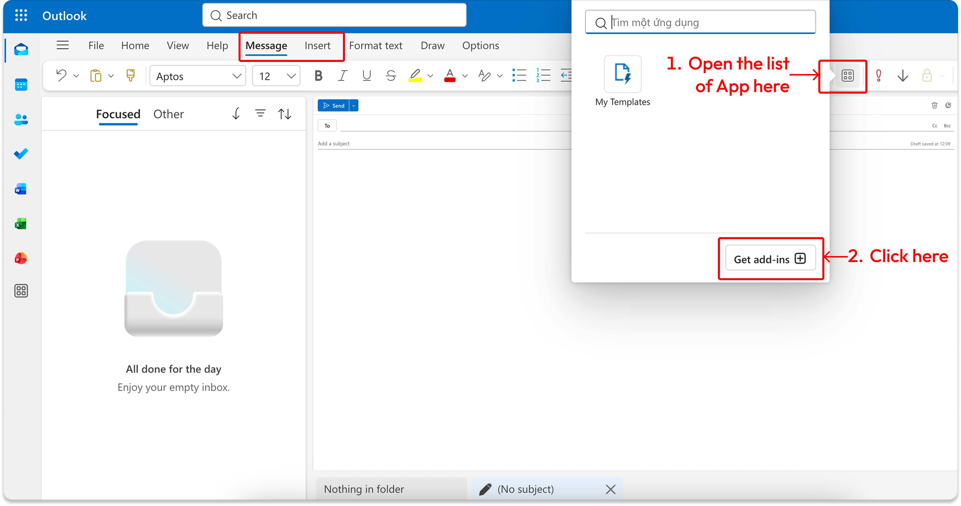Open the To Do checkmark app
Viewport: 961px width, 506px height.
[21, 154]
